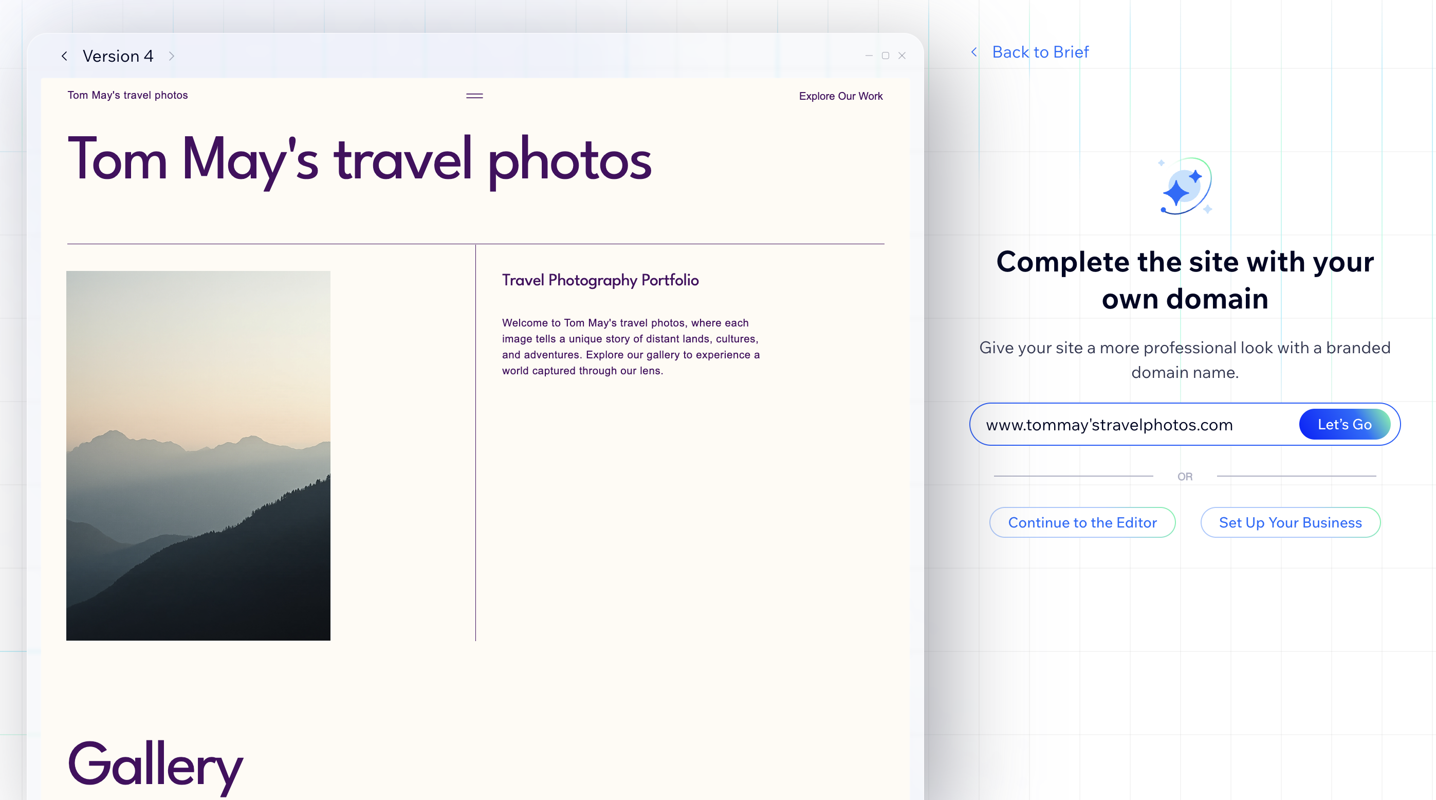Open the Explore Our Work navigation item

841,96
